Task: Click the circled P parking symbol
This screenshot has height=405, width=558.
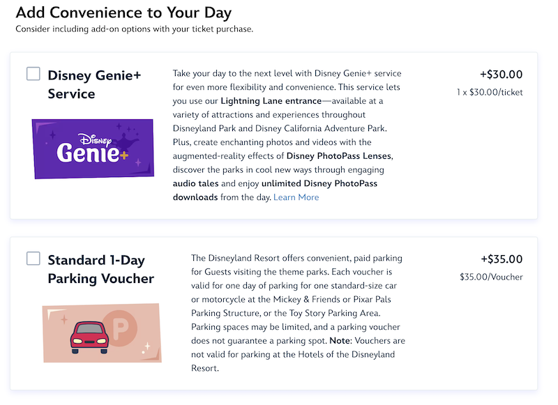Action: click(x=121, y=328)
